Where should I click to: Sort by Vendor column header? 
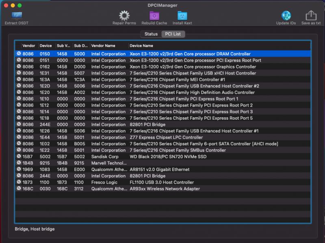(x=28, y=46)
